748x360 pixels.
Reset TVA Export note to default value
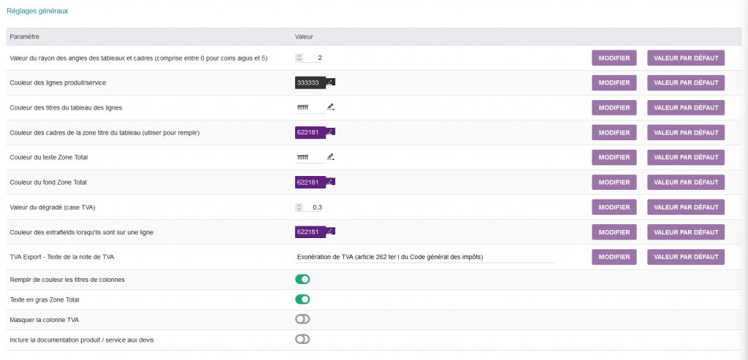tap(685, 257)
